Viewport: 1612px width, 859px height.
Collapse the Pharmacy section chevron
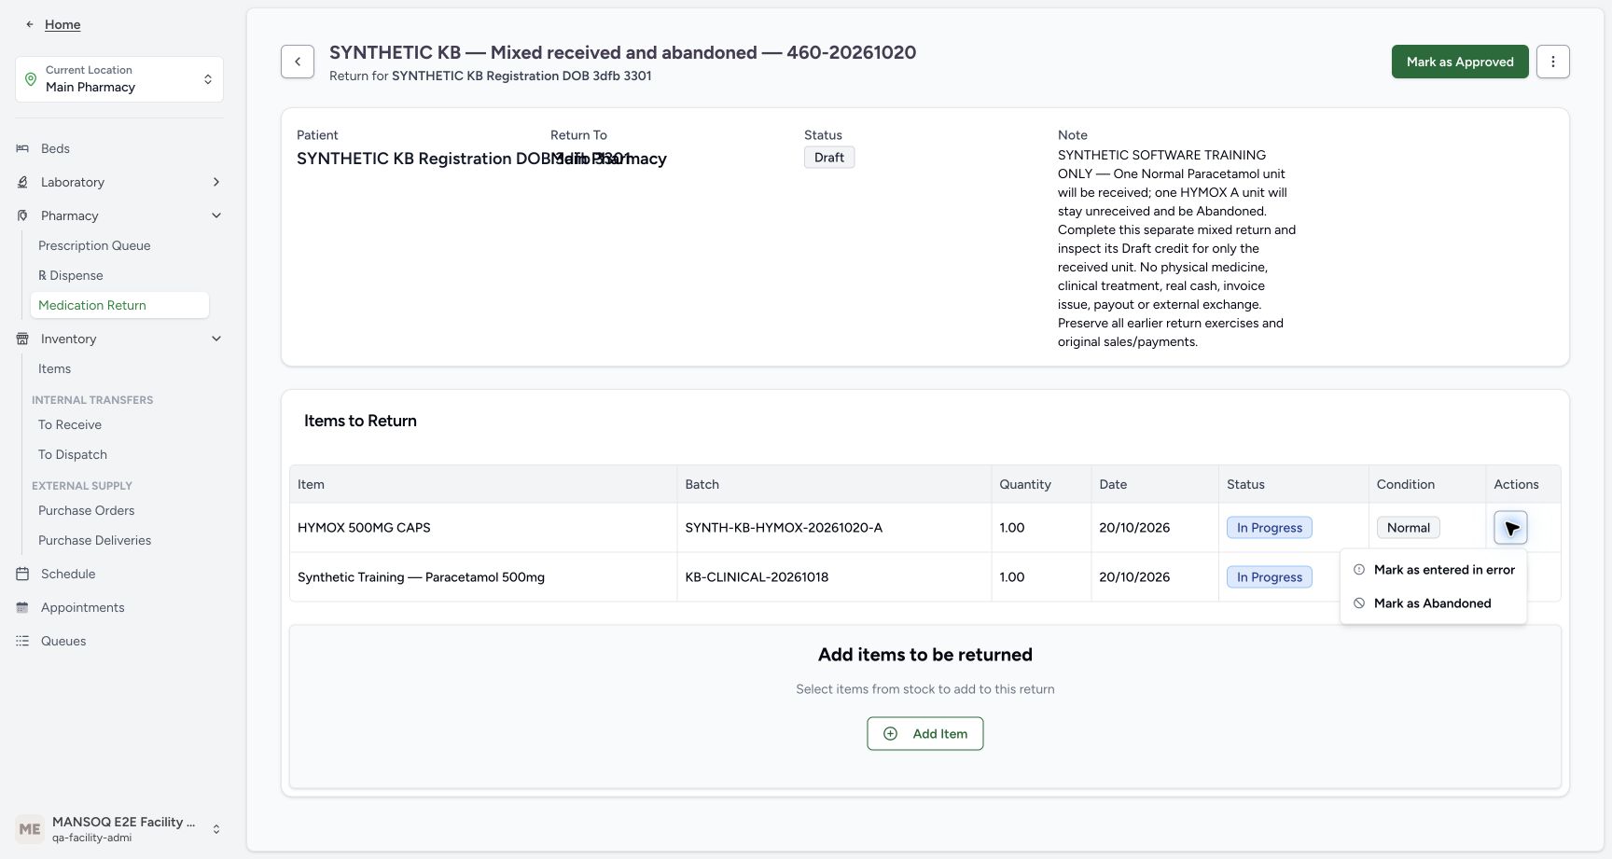pyautogui.click(x=216, y=215)
